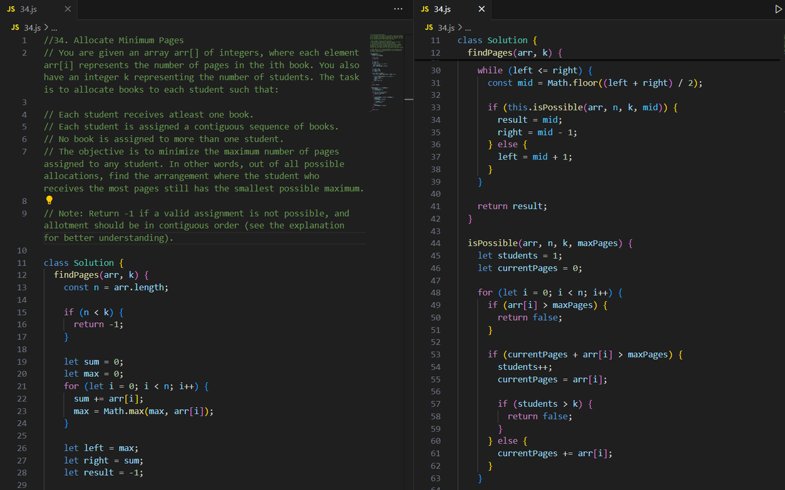Viewport: 785px width, 490px height.
Task: Click 'class Solution {' on line 11 in left editor
Action: tap(84, 263)
